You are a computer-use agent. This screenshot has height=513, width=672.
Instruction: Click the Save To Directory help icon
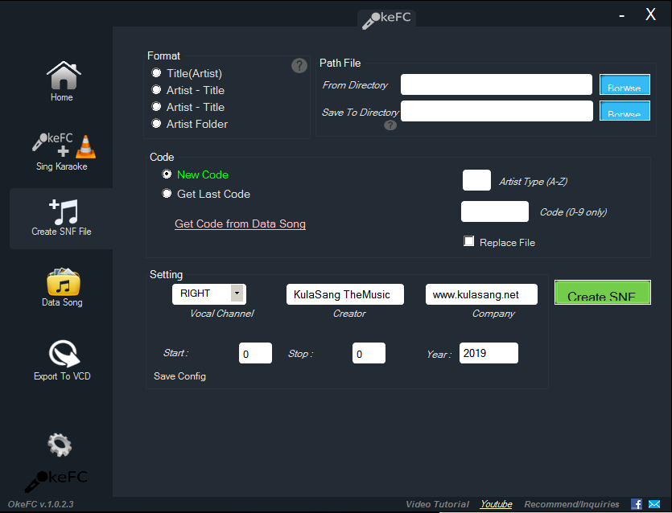pyautogui.click(x=390, y=125)
